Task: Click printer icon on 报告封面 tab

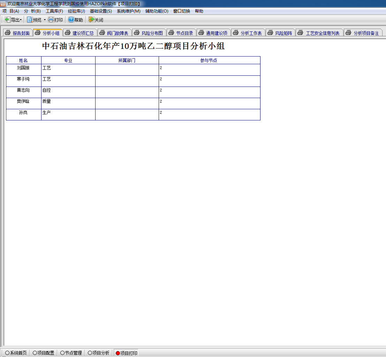Action: (x=8, y=33)
